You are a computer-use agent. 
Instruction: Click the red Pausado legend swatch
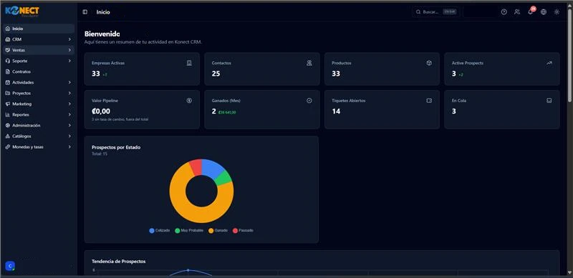pos(236,231)
